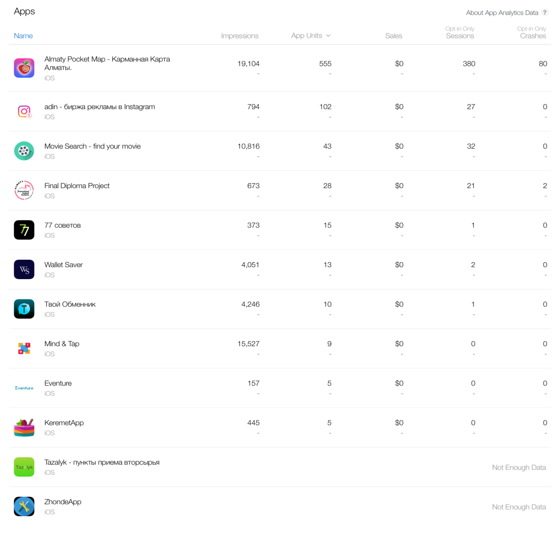Image resolution: width=558 pixels, height=533 pixels.
Task: Open About App Analytics Data link
Action: [502, 13]
